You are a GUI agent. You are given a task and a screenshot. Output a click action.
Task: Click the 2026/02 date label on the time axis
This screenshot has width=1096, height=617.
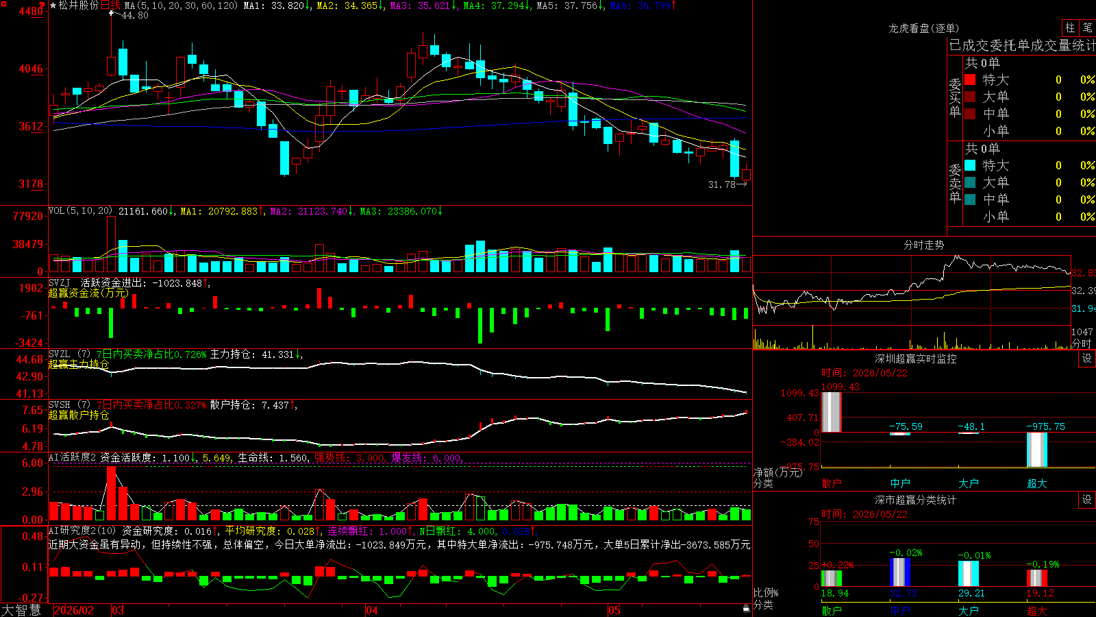[x=74, y=610]
